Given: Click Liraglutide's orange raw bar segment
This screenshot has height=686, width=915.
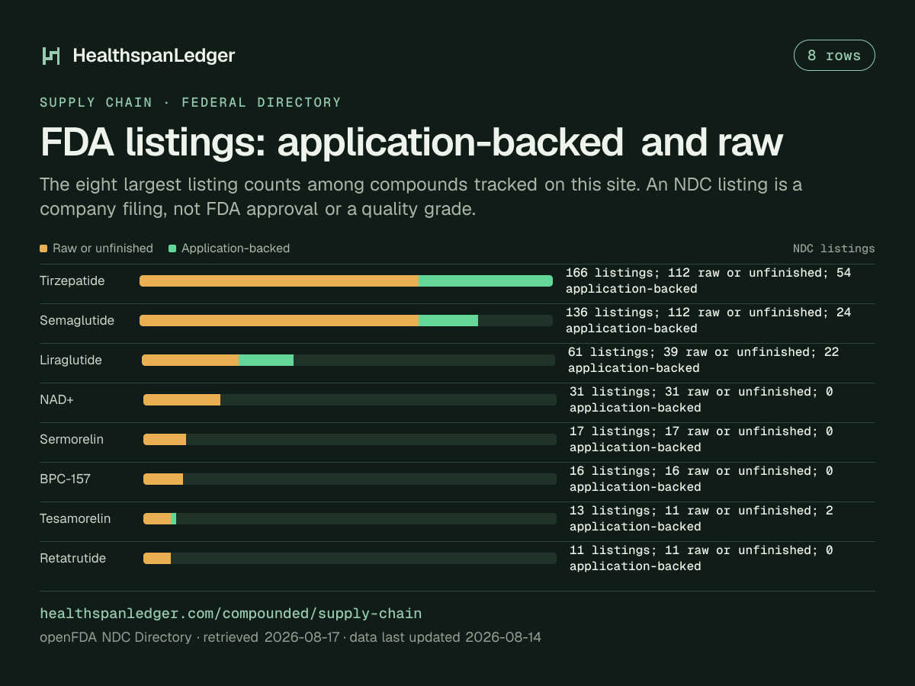Looking at the screenshot, I should click(x=191, y=360).
